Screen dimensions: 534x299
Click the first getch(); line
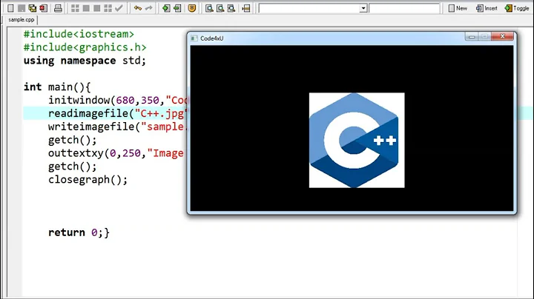(x=72, y=140)
